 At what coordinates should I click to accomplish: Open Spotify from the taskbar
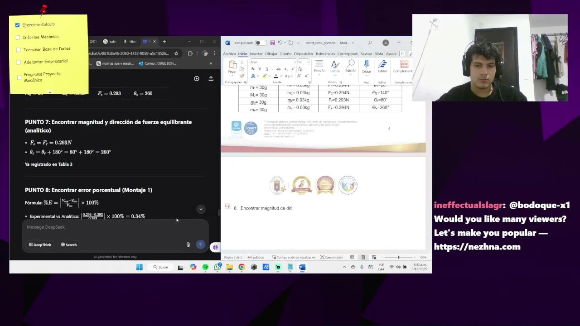click(x=205, y=267)
